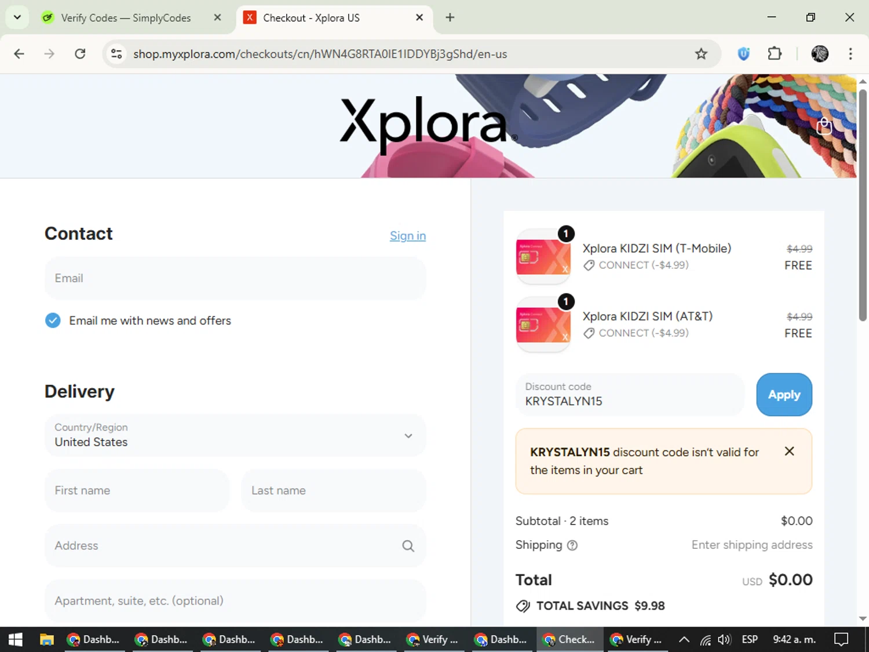Click tag icon beside AT&T CONNECT discount

click(x=589, y=333)
